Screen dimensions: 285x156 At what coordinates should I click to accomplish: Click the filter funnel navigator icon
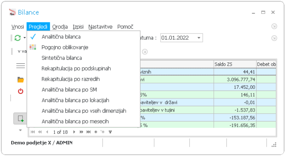(x=110, y=132)
